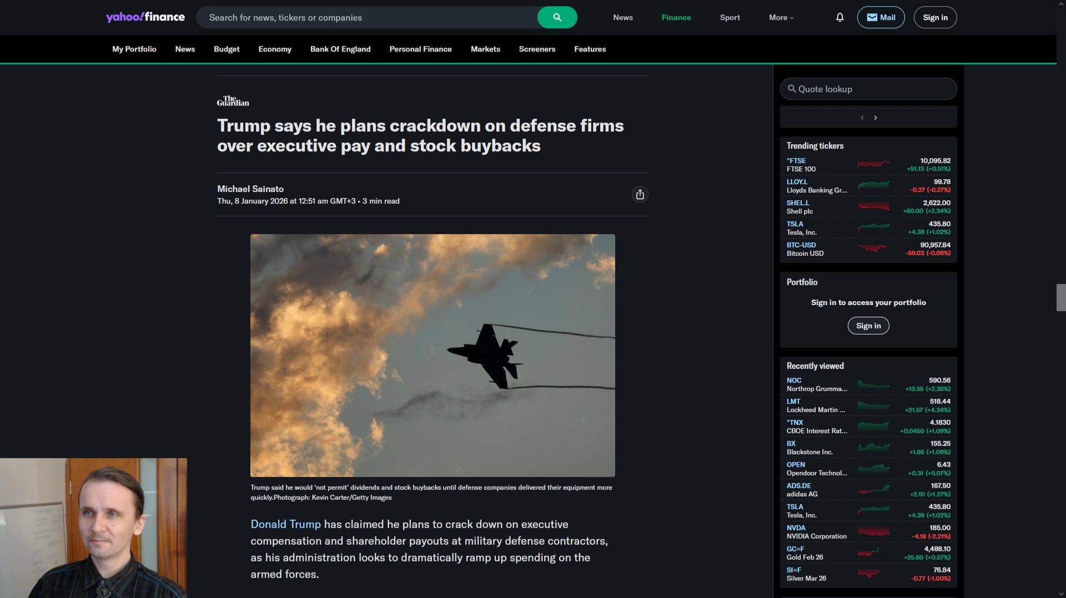Open the Features tab
1066x598 pixels.
point(590,49)
